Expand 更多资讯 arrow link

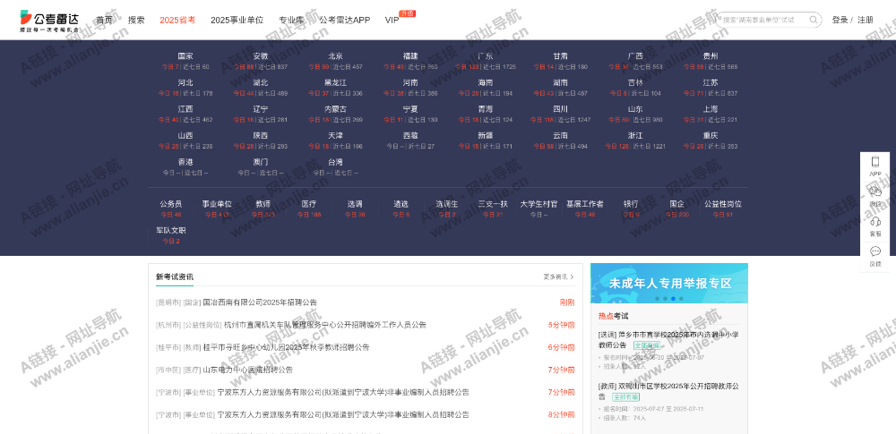coord(558,277)
